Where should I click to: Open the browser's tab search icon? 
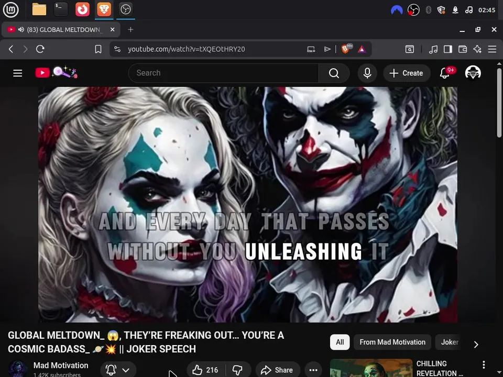tap(410, 49)
